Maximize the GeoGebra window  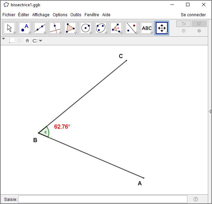pyautogui.click(x=188, y=5)
